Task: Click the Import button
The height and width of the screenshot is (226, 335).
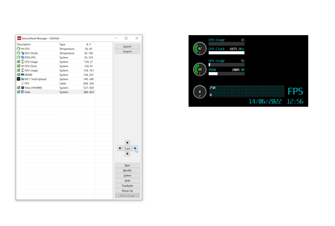Action: pyautogui.click(x=127, y=51)
